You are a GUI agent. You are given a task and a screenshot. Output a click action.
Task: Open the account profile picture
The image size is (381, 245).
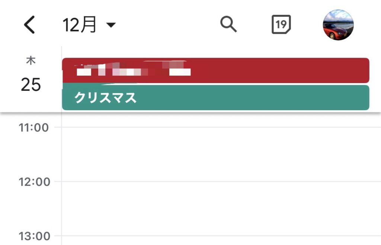click(x=338, y=25)
